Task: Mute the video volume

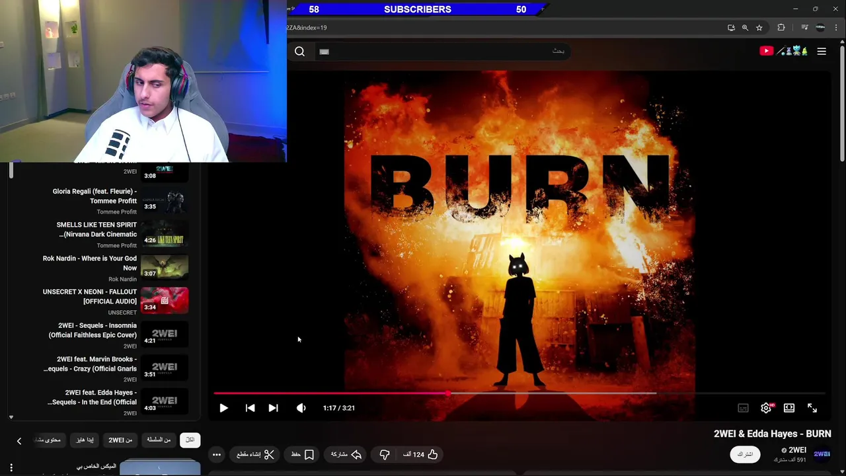Action: click(x=301, y=408)
